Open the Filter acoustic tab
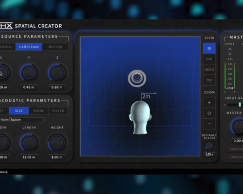Screen dimensions: 243x194 [x=58, y=111]
